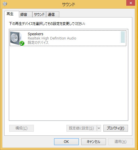This screenshot has width=138, height=150.
Task: Click the 既定のデバイス status text
Action: click(x=38, y=43)
